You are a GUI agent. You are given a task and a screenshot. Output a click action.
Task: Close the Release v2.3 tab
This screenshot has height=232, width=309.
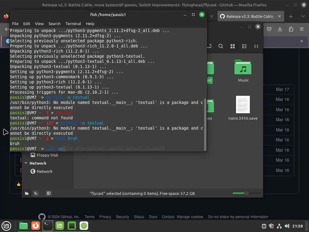(279, 16)
